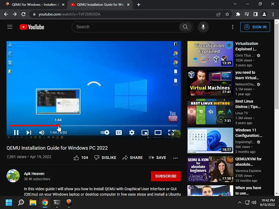Viewport: 279px width, 209px height.
Task: Open Best Linux Distros thumbnail
Action: click(210, 112)
